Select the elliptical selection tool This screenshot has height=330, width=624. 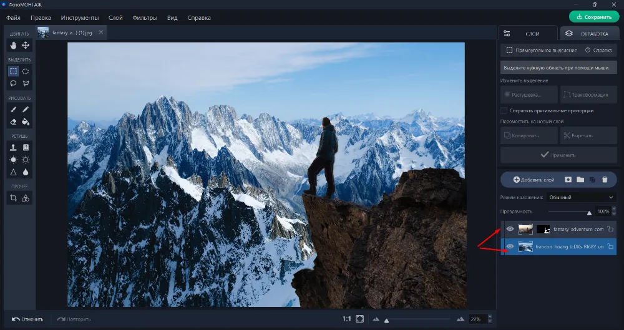click(x=26, y=71)
